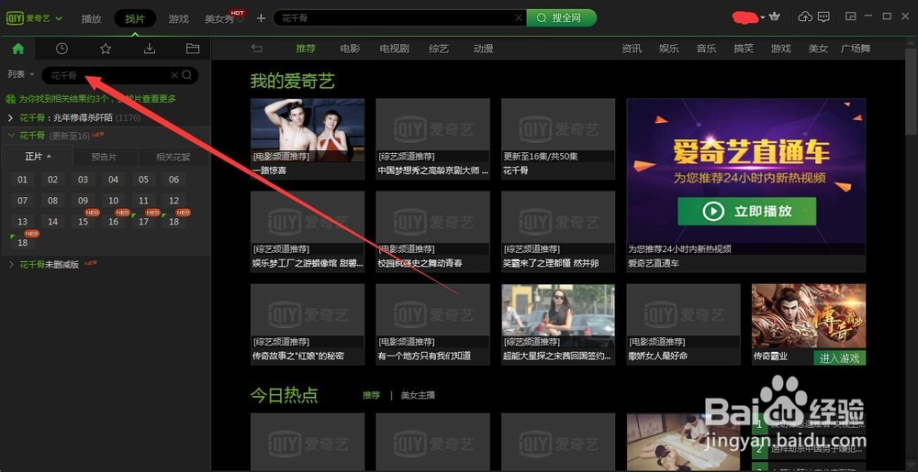Viewport: 918px width, 472px height.
Task: Open the cloud upload icon
Action: pos(806,16)
